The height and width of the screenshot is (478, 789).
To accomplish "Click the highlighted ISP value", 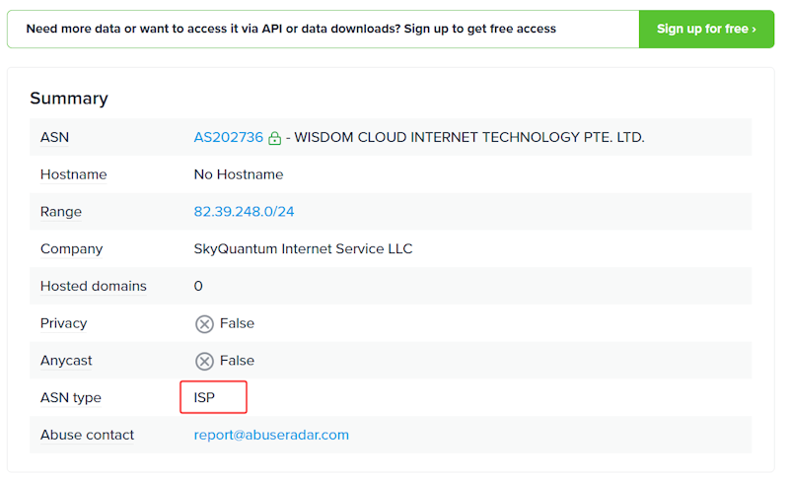I will (x=205, y=398).
